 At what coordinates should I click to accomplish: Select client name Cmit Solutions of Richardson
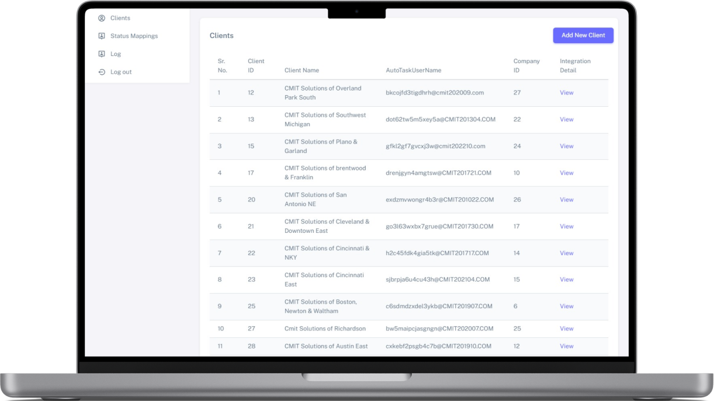point(325,329)
